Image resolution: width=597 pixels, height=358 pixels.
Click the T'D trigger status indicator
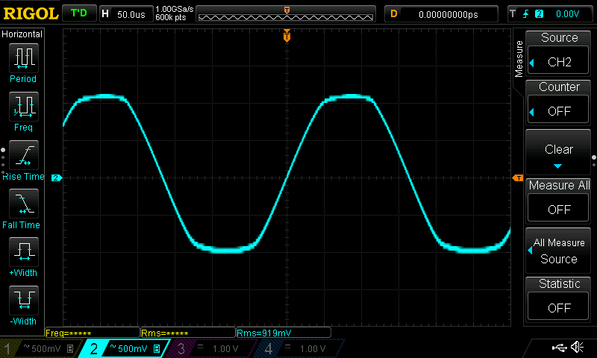click(78, 13)
